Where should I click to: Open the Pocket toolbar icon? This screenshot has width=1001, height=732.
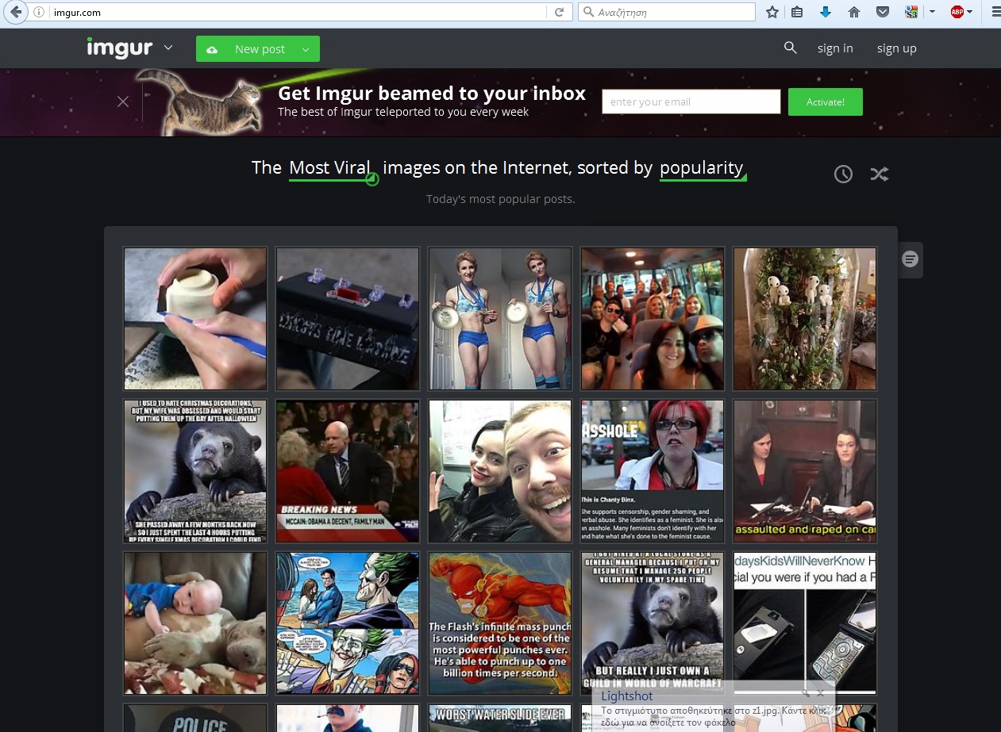coord(882,12)
